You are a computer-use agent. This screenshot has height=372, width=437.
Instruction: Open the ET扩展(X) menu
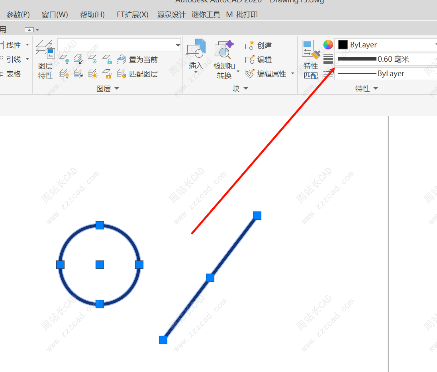[x=132, y=15]
